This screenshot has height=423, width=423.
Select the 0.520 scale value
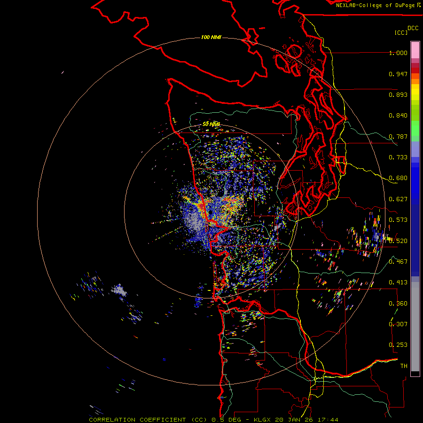point(398,241)
